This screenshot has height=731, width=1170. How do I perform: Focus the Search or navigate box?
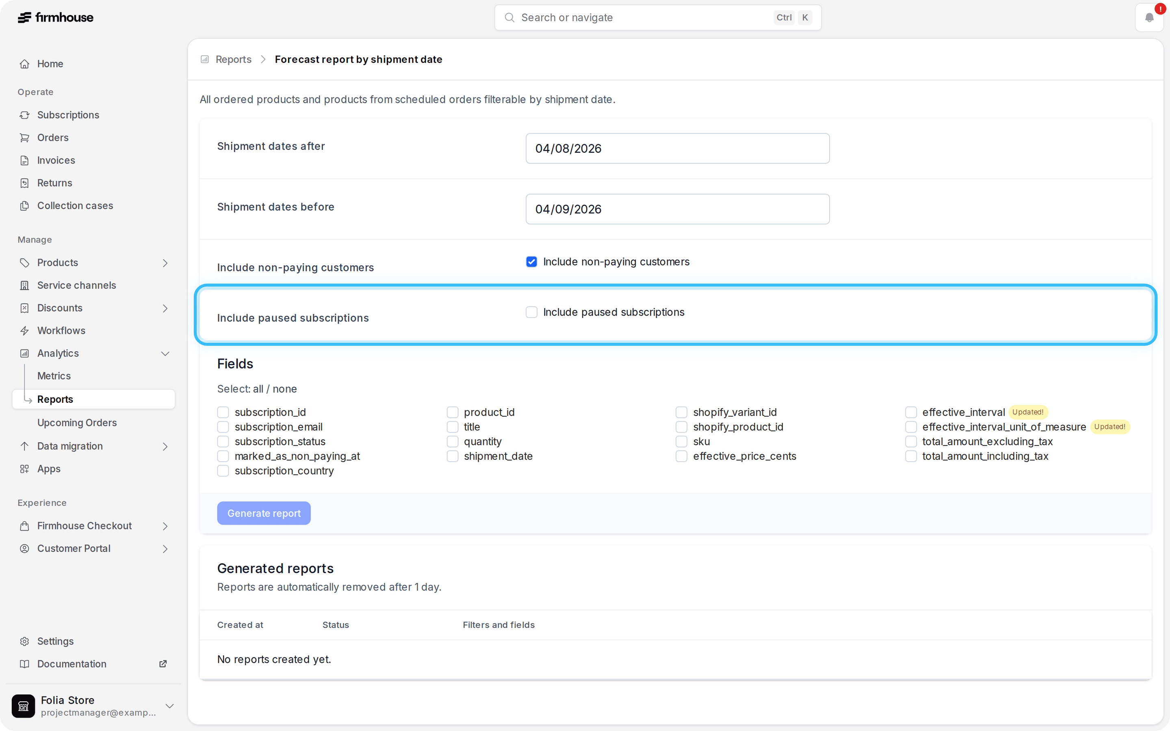pos(658,18)
